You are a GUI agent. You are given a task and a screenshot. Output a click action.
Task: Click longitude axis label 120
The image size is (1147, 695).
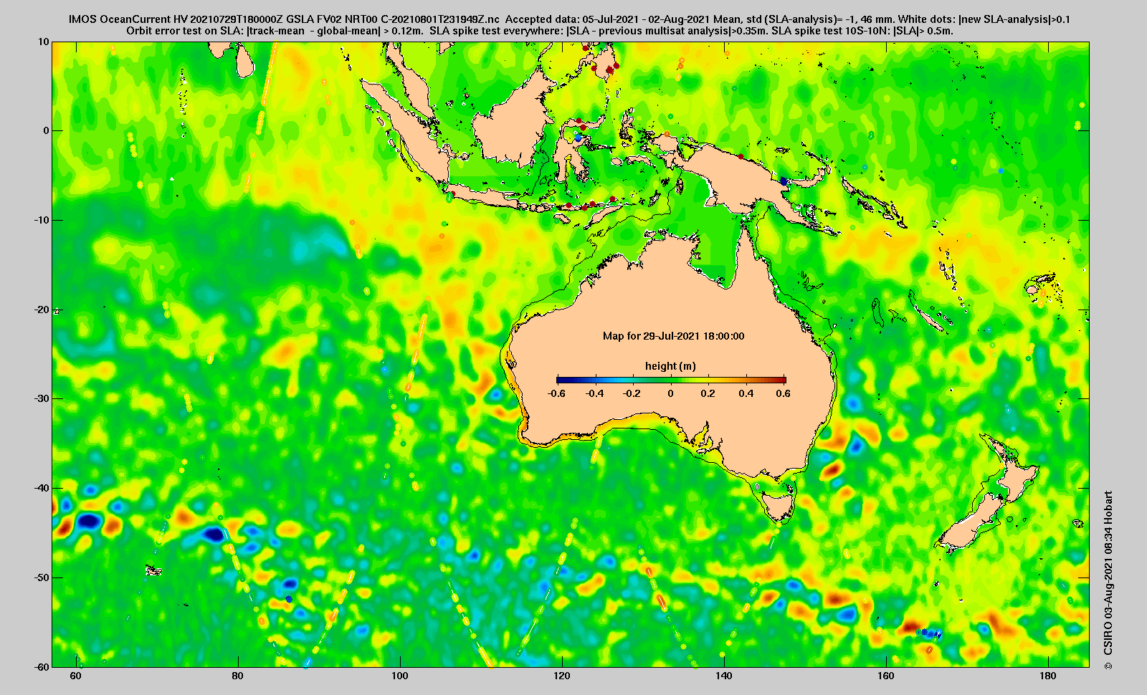562,676
